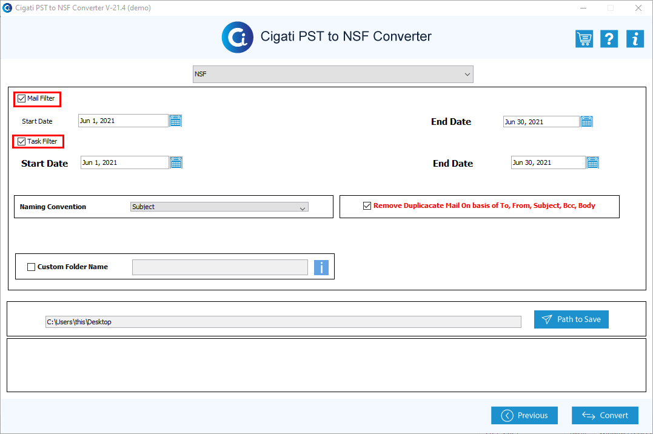Click the Naming Convention label
The width and height of the screenshot is (653, 434).
point(53,207)
